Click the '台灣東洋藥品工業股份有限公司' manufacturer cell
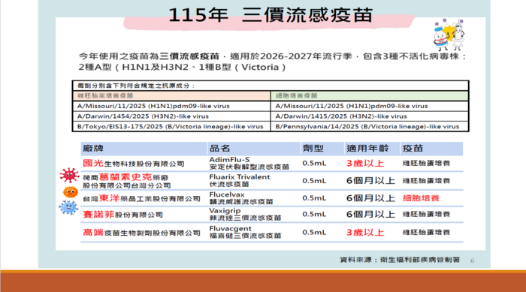Screen dimensions: 526x292 pyautogui.click(x=141, y=198)
